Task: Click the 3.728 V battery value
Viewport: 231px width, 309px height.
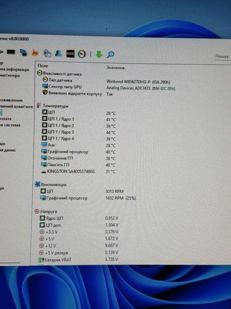Action: [x=111, y=259]
